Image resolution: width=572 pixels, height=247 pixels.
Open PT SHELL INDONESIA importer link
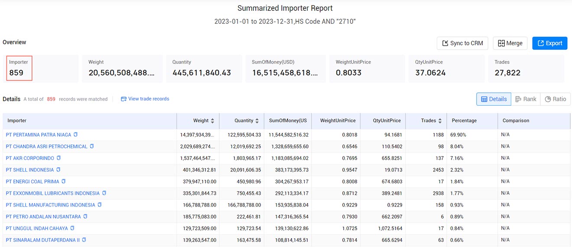(30, 170)
